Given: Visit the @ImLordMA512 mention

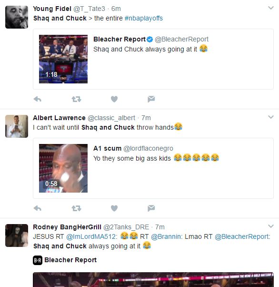Looking at the screenshot, I should pyautogui.click(x=91, y=236).
